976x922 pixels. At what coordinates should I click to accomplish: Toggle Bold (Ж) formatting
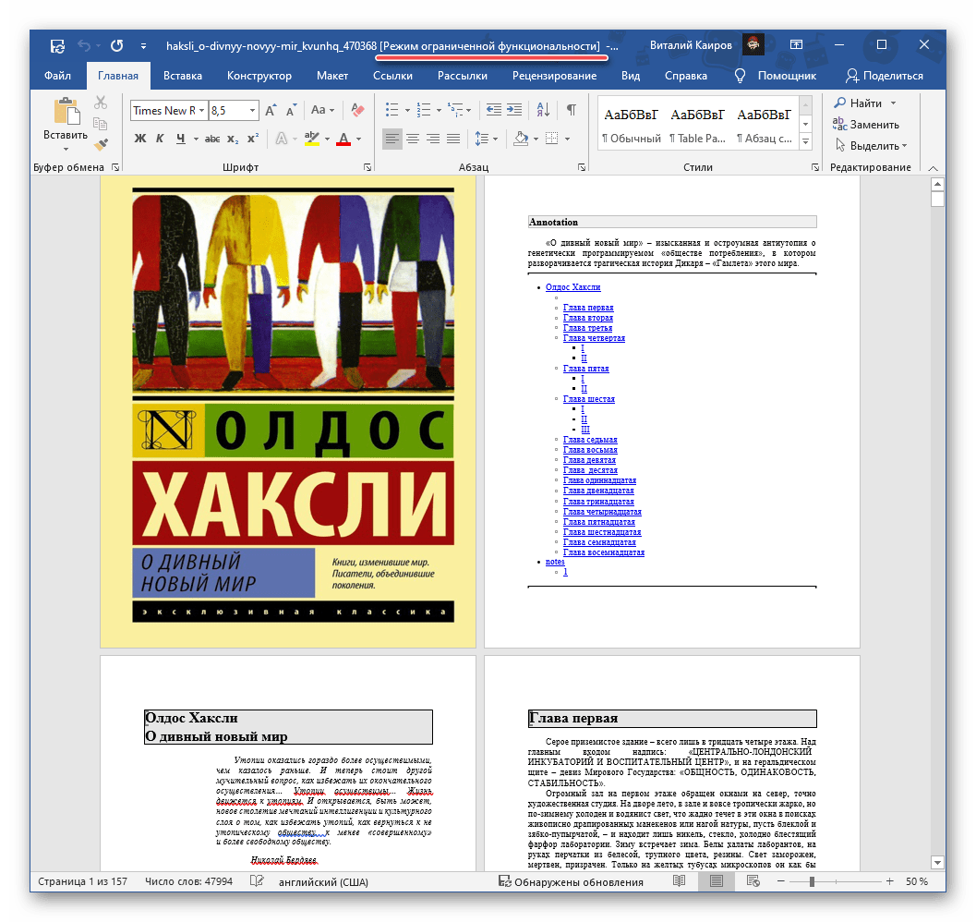pos(140,139)
